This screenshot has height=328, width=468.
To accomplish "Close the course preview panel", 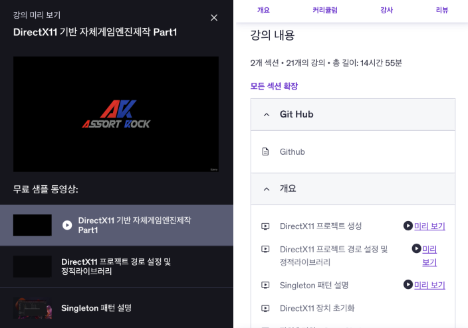I will 214,17.
